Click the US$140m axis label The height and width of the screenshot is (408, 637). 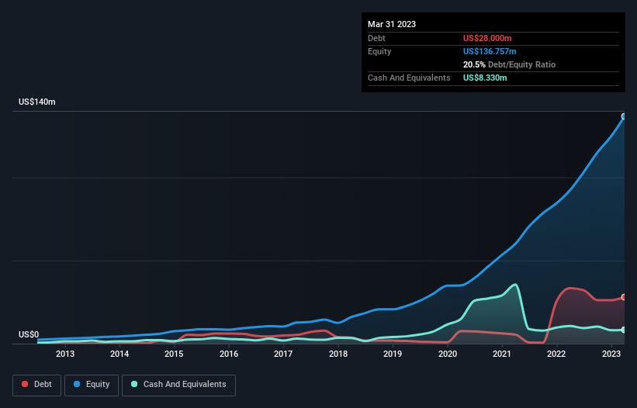pyautogui.click(x=37, y=102)
